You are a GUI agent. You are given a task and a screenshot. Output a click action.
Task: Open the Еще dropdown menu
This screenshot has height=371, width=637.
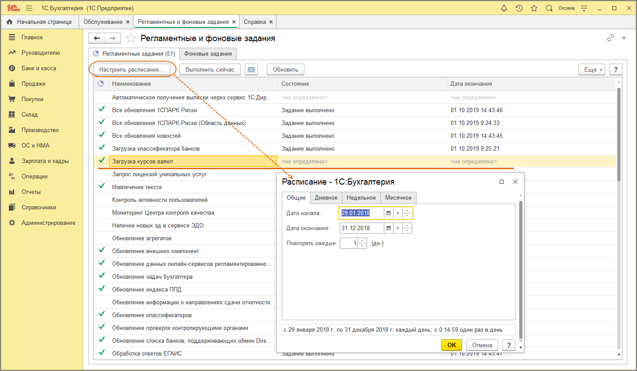591,69
